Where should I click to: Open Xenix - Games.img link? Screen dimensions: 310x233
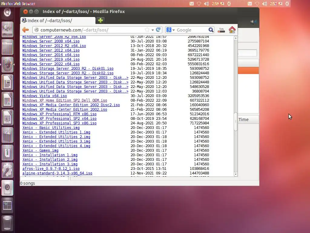click(x=40, y=150)
